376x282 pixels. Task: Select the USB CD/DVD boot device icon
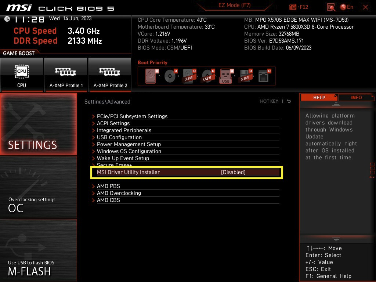coord(208,76)
